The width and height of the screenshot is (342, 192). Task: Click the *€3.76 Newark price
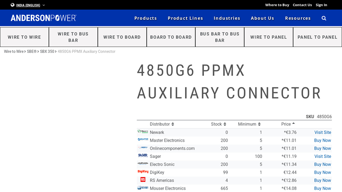coord(290,132)
